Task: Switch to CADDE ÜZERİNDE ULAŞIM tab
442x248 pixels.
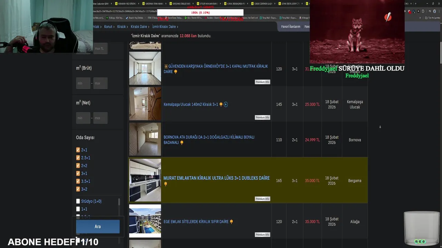Action: point(263,3)
